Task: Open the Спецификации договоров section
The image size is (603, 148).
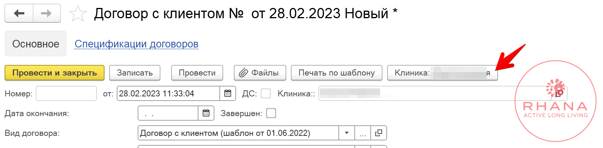Action: [x=136, y=44]
